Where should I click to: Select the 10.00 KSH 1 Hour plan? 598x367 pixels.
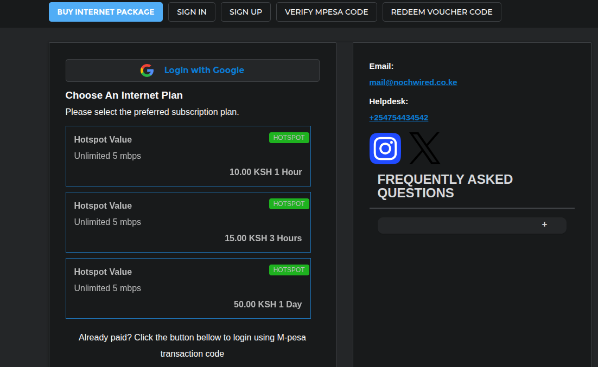(x=188, y=157)
